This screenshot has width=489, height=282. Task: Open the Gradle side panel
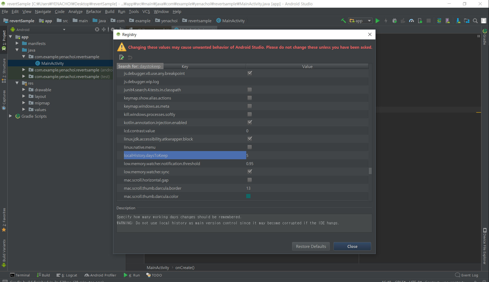(x=485, y=37)
